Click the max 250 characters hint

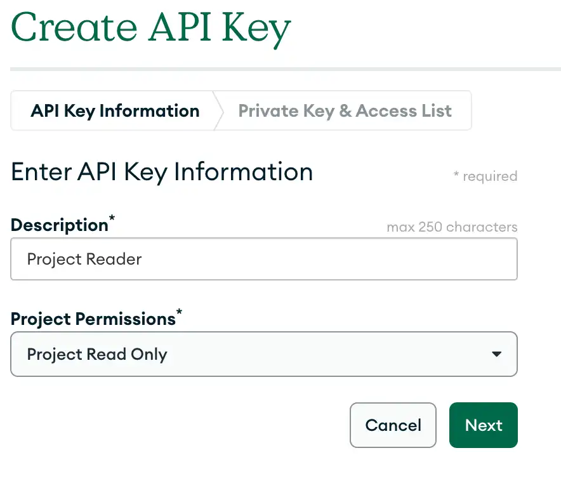452,227
